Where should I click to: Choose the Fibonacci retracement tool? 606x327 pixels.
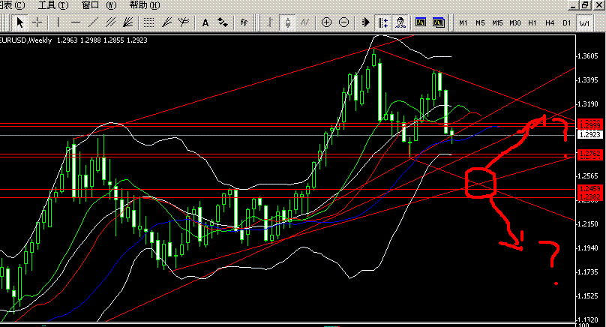pos(148,22)
